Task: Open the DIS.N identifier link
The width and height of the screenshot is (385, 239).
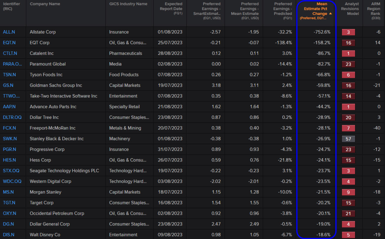Action: coord(9,235)
